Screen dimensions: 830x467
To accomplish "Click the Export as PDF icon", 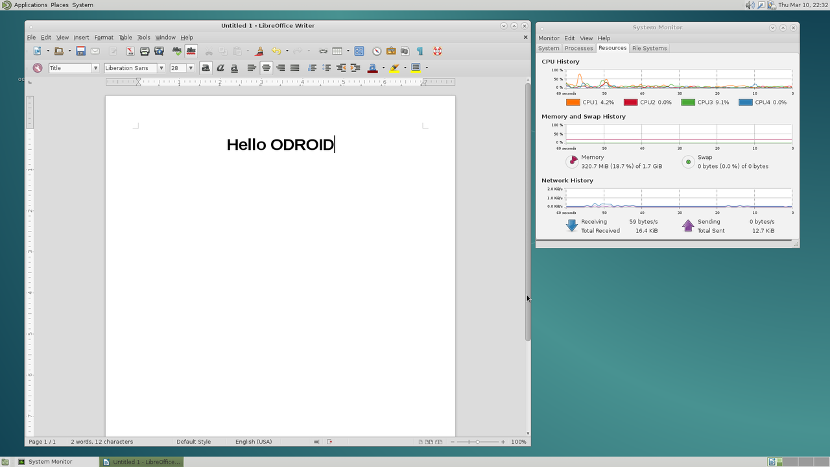I will (x=130, y=51).
